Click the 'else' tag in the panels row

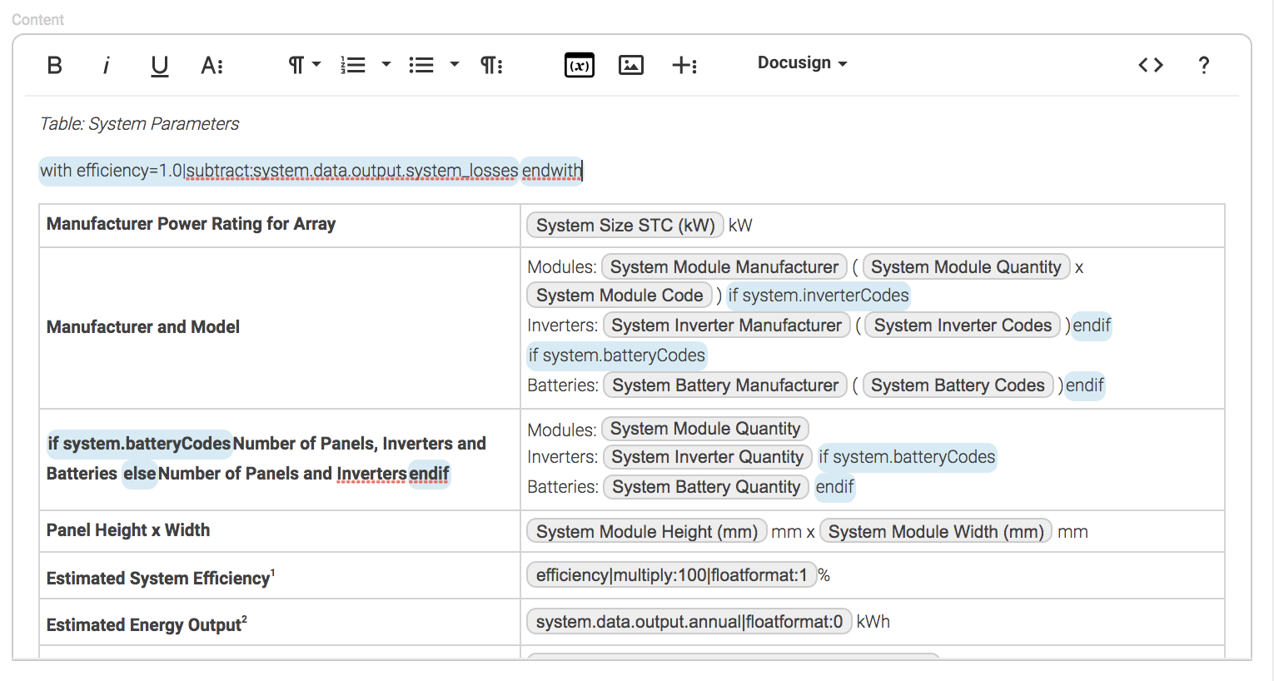click(x=140, y=474)
